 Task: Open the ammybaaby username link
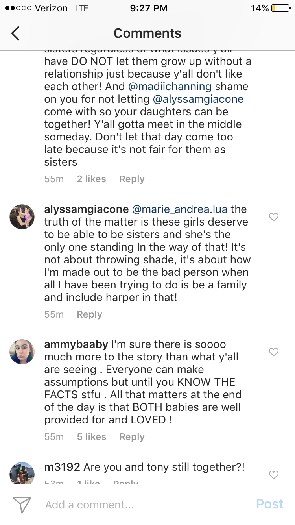76,344
